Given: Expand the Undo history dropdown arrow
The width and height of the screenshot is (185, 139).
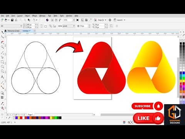Looking at the screenshot, I should tap(37, 20).
